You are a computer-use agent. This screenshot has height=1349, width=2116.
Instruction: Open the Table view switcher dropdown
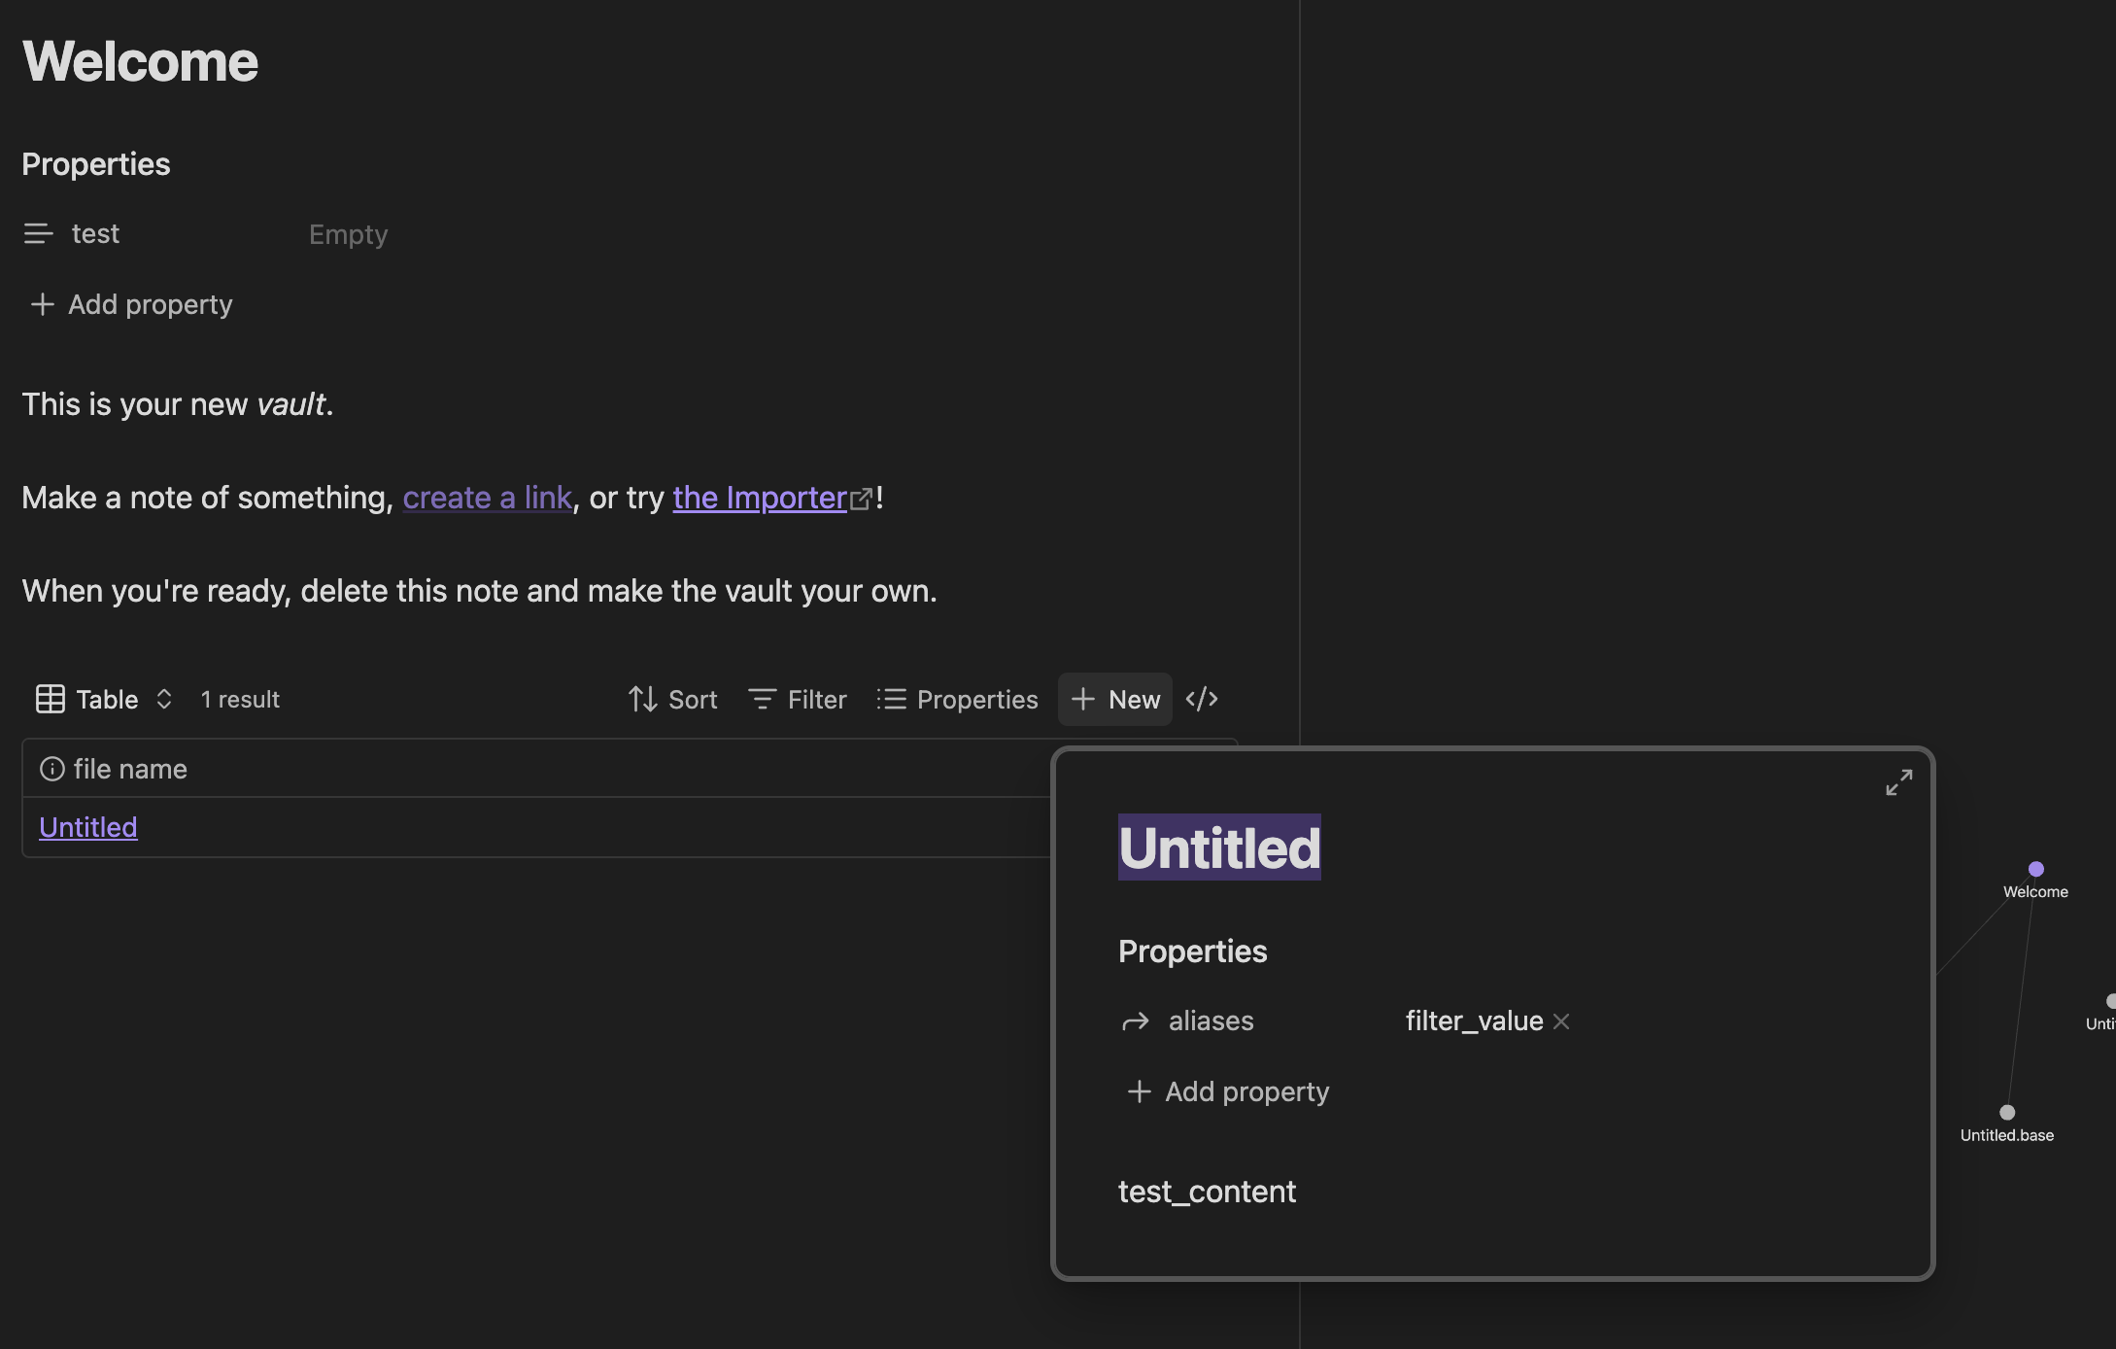point(107,699)
